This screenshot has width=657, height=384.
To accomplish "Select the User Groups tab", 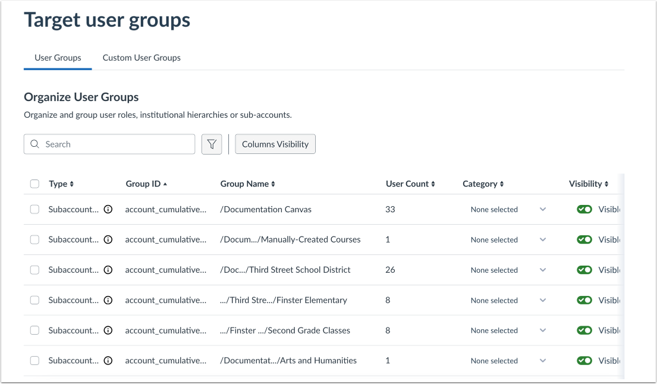I will (57, 58).
